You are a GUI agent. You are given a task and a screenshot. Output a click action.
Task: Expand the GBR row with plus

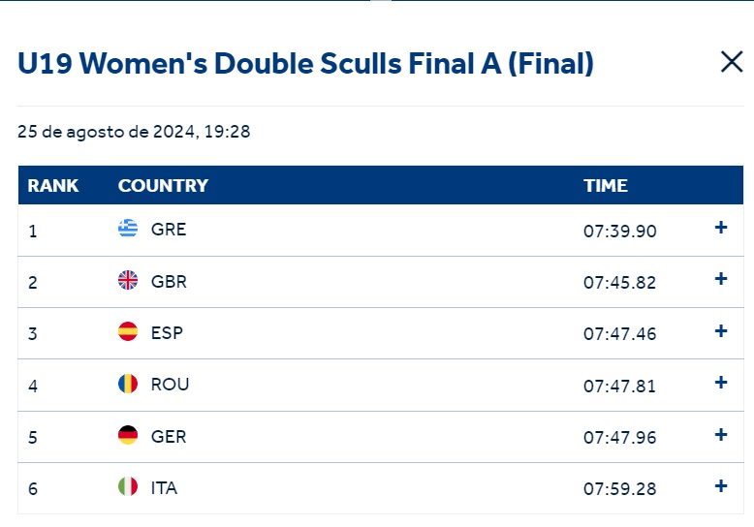(x=720, y=280)
